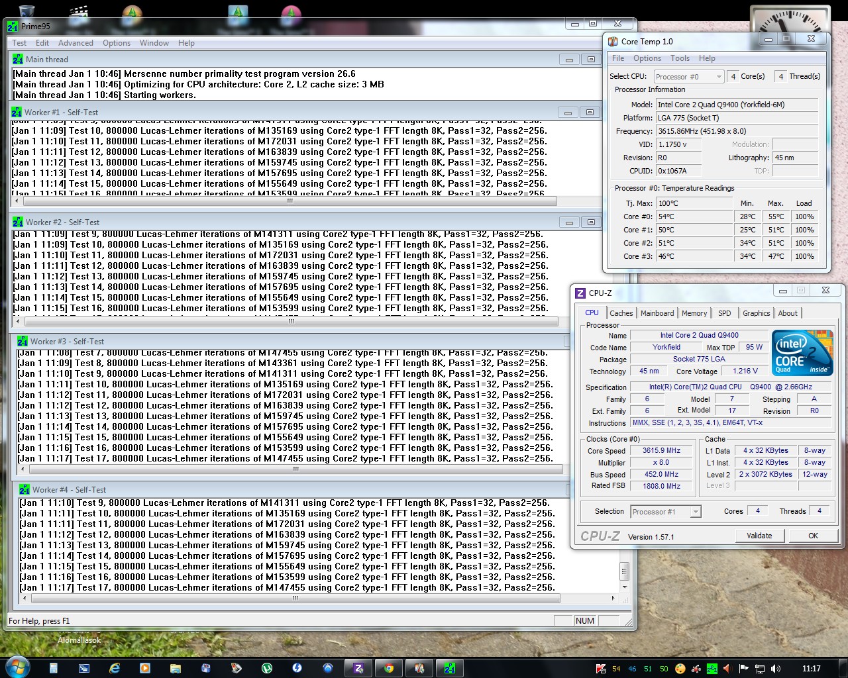This screenshot has height=678, width=848.
Task: Switch to CPU-Z via its taskbar button
Action: click(x=358, y=668)
